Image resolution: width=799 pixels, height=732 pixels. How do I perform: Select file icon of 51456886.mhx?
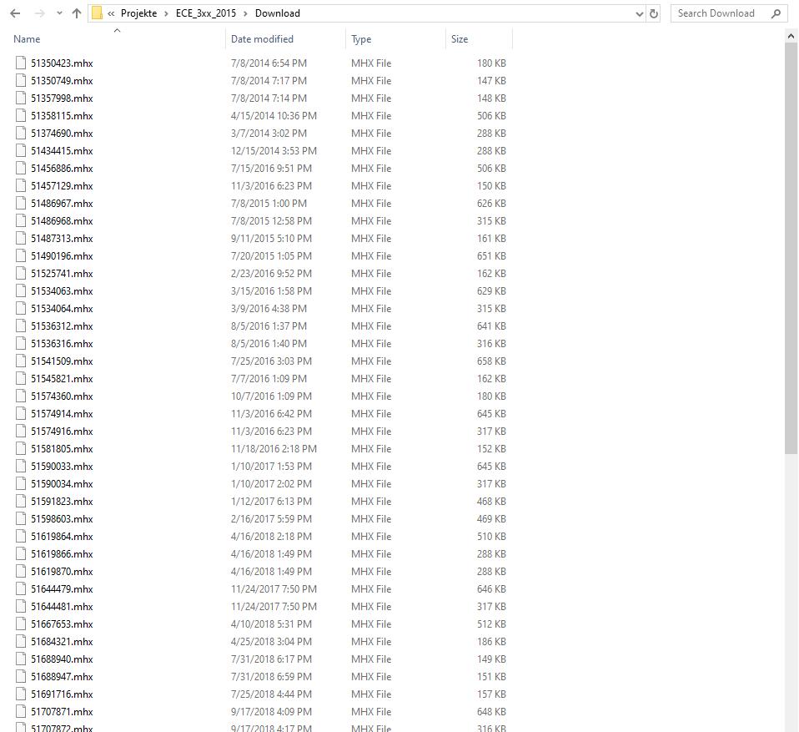[x=21, y=168]
